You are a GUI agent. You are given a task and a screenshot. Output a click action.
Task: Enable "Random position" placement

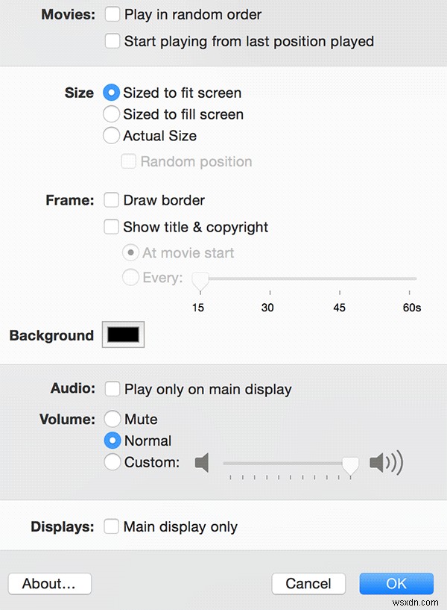tap(128, 161)
